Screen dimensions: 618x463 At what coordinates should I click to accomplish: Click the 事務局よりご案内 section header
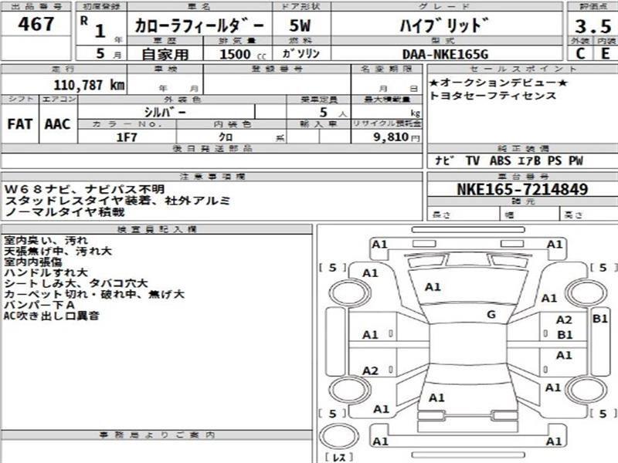pos(157,435)
